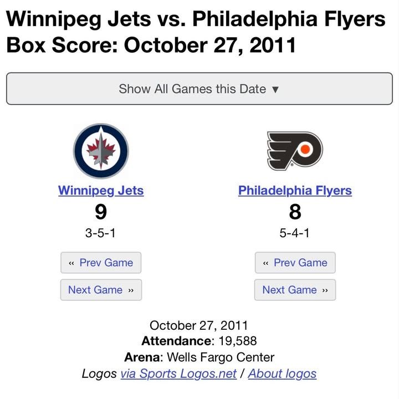Viewport: 399px width, 399px height.
Task: Click the October 27, 2011 date above Attendance
Action: tap(199, 325)
